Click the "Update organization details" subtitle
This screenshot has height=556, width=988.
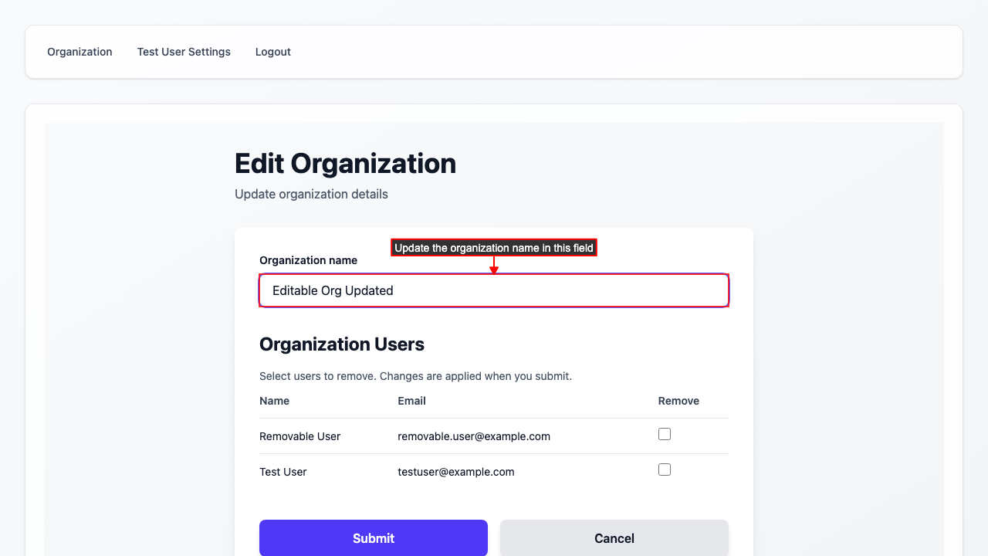311,194
